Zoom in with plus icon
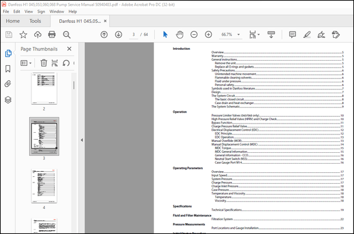354x234 pixels. pyautogui.click(x=208, y=35)
